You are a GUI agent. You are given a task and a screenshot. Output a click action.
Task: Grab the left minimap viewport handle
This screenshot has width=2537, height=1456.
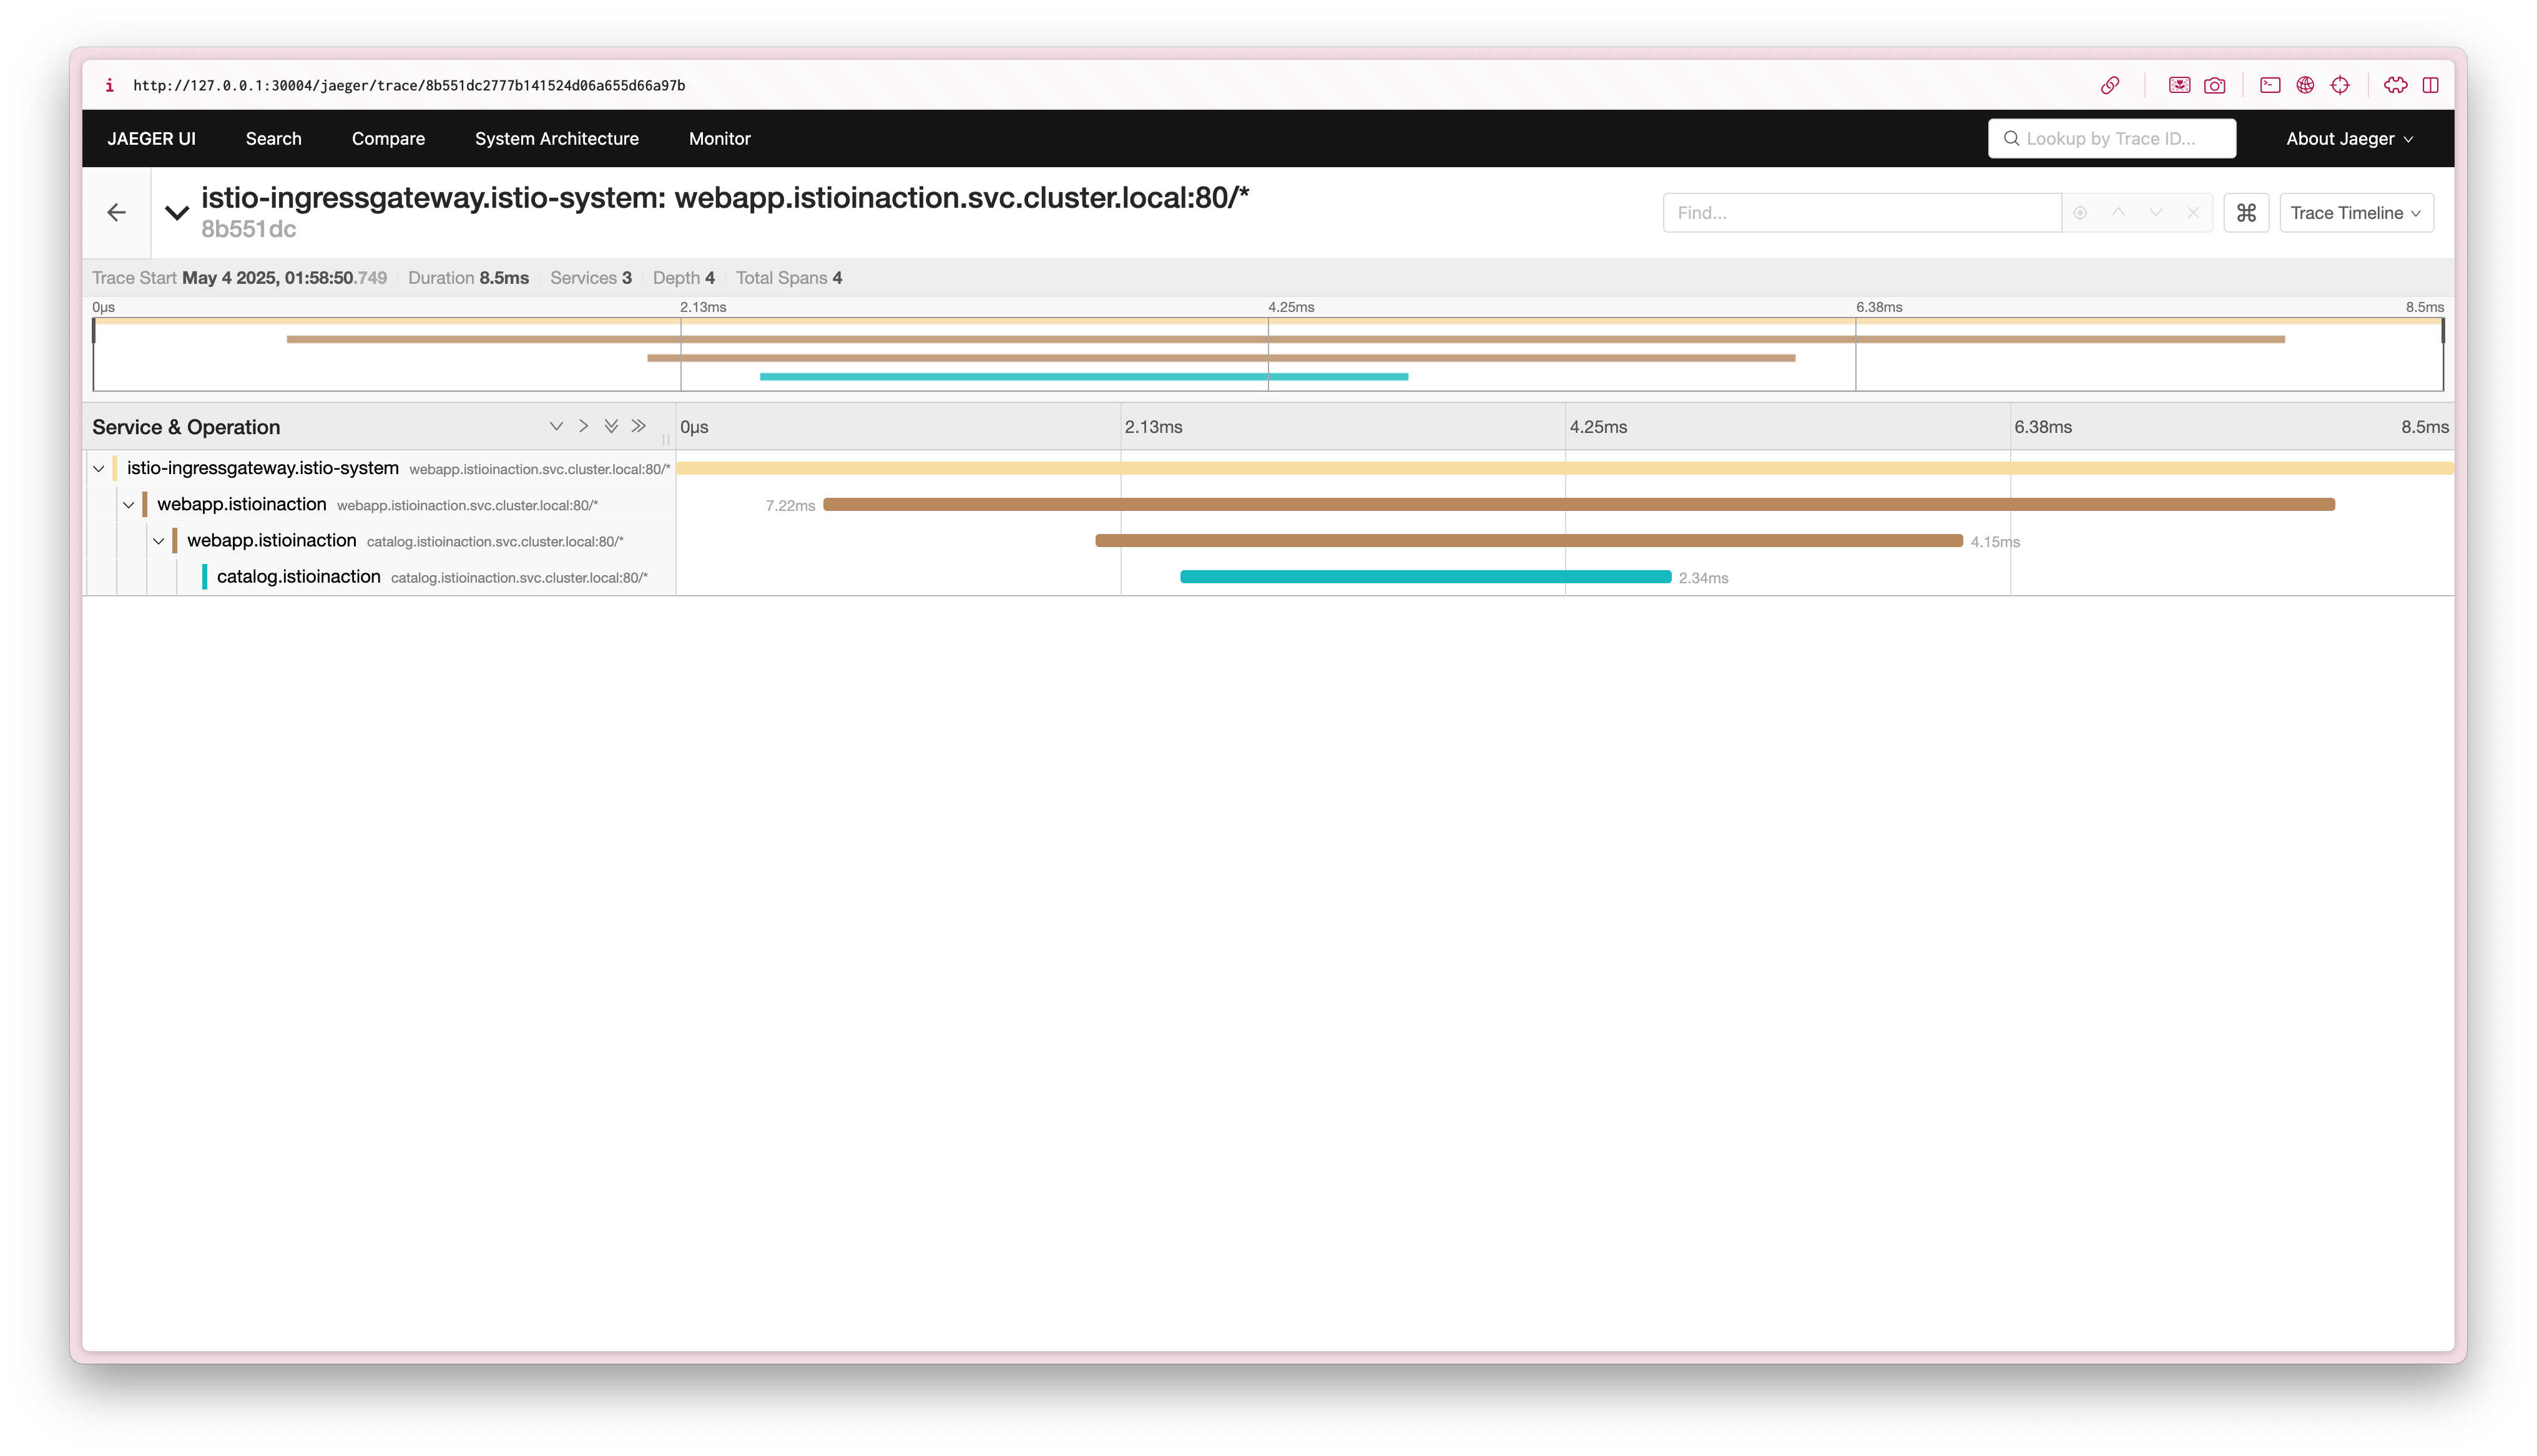coord(94,331)
